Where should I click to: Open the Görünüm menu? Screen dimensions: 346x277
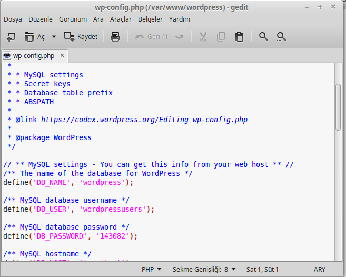(73, 19)
